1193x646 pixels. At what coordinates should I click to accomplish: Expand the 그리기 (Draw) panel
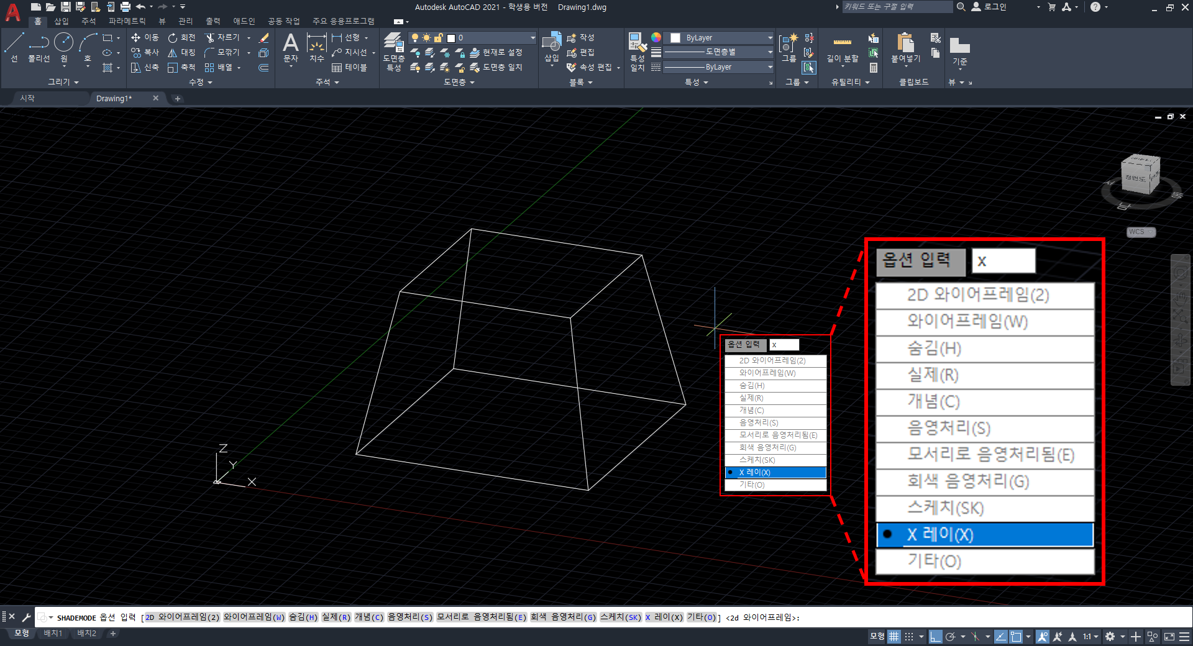coord(63,82)
